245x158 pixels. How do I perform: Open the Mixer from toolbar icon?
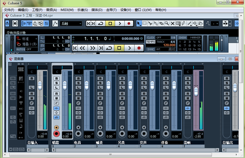(x=46, y=24)
